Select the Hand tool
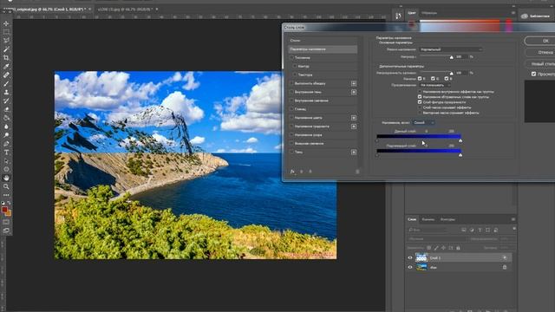This screenshot has height=312, width=555. pos(6,178)
